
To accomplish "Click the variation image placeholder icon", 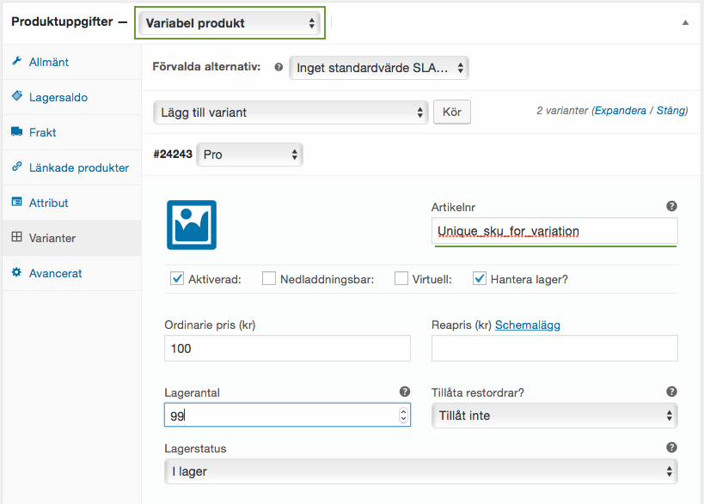I will pos(191,225).
